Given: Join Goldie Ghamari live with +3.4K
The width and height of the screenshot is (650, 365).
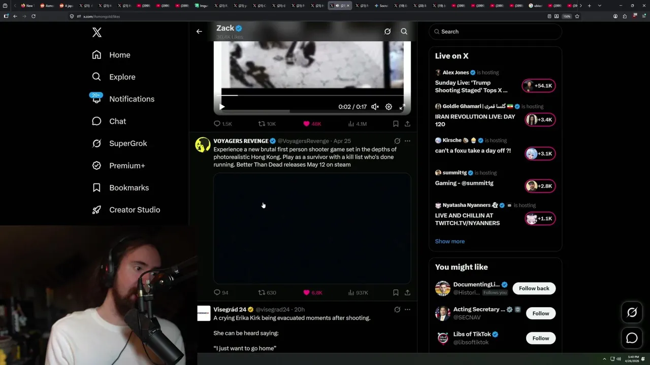Looking at the screenshot, I should [x=540, y=120].
